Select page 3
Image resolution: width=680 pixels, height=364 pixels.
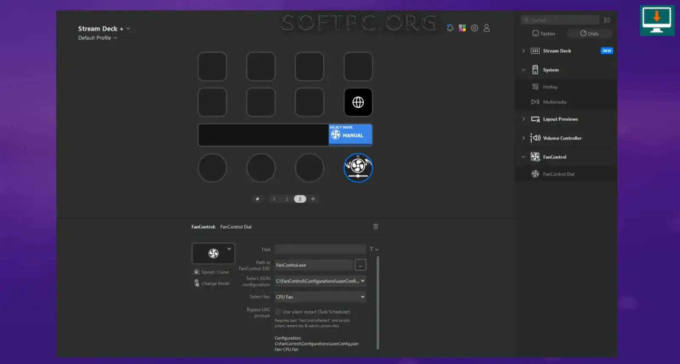300,199
